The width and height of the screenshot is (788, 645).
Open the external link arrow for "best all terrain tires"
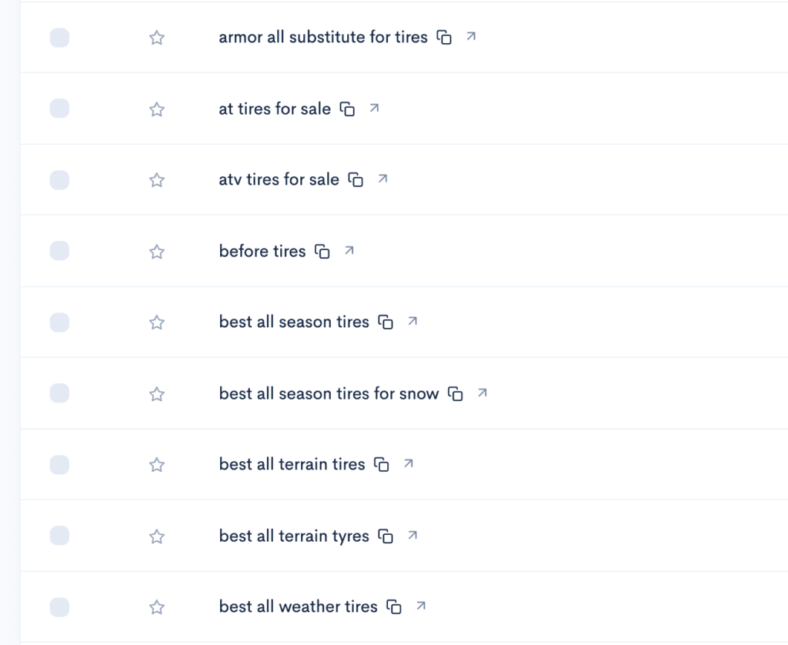pos(409,464)
